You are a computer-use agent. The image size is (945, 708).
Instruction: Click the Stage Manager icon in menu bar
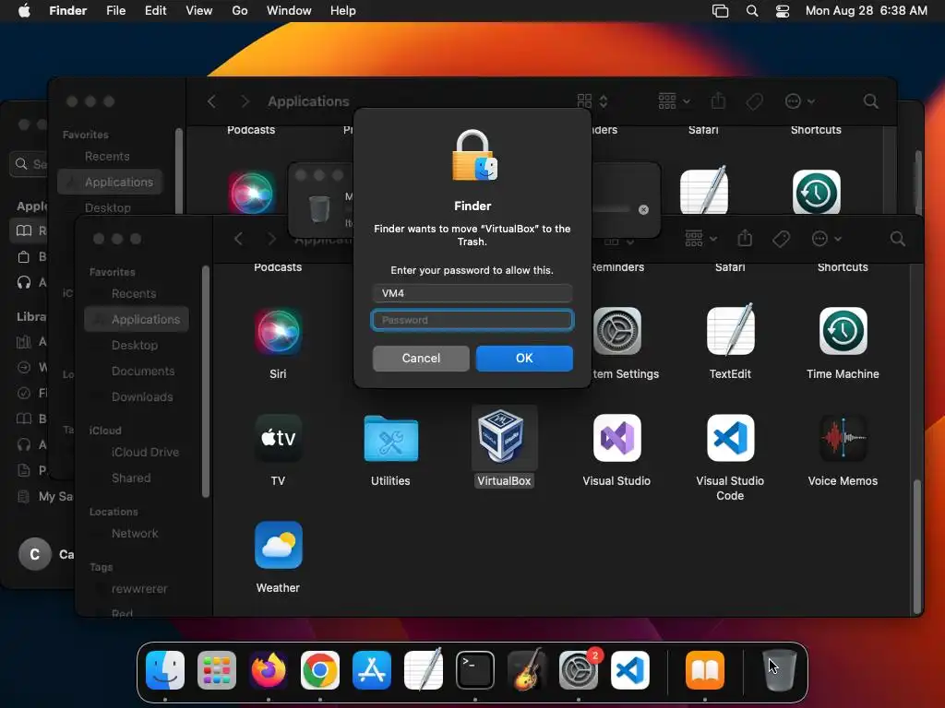pyautogui.click(x=720, y=11)
